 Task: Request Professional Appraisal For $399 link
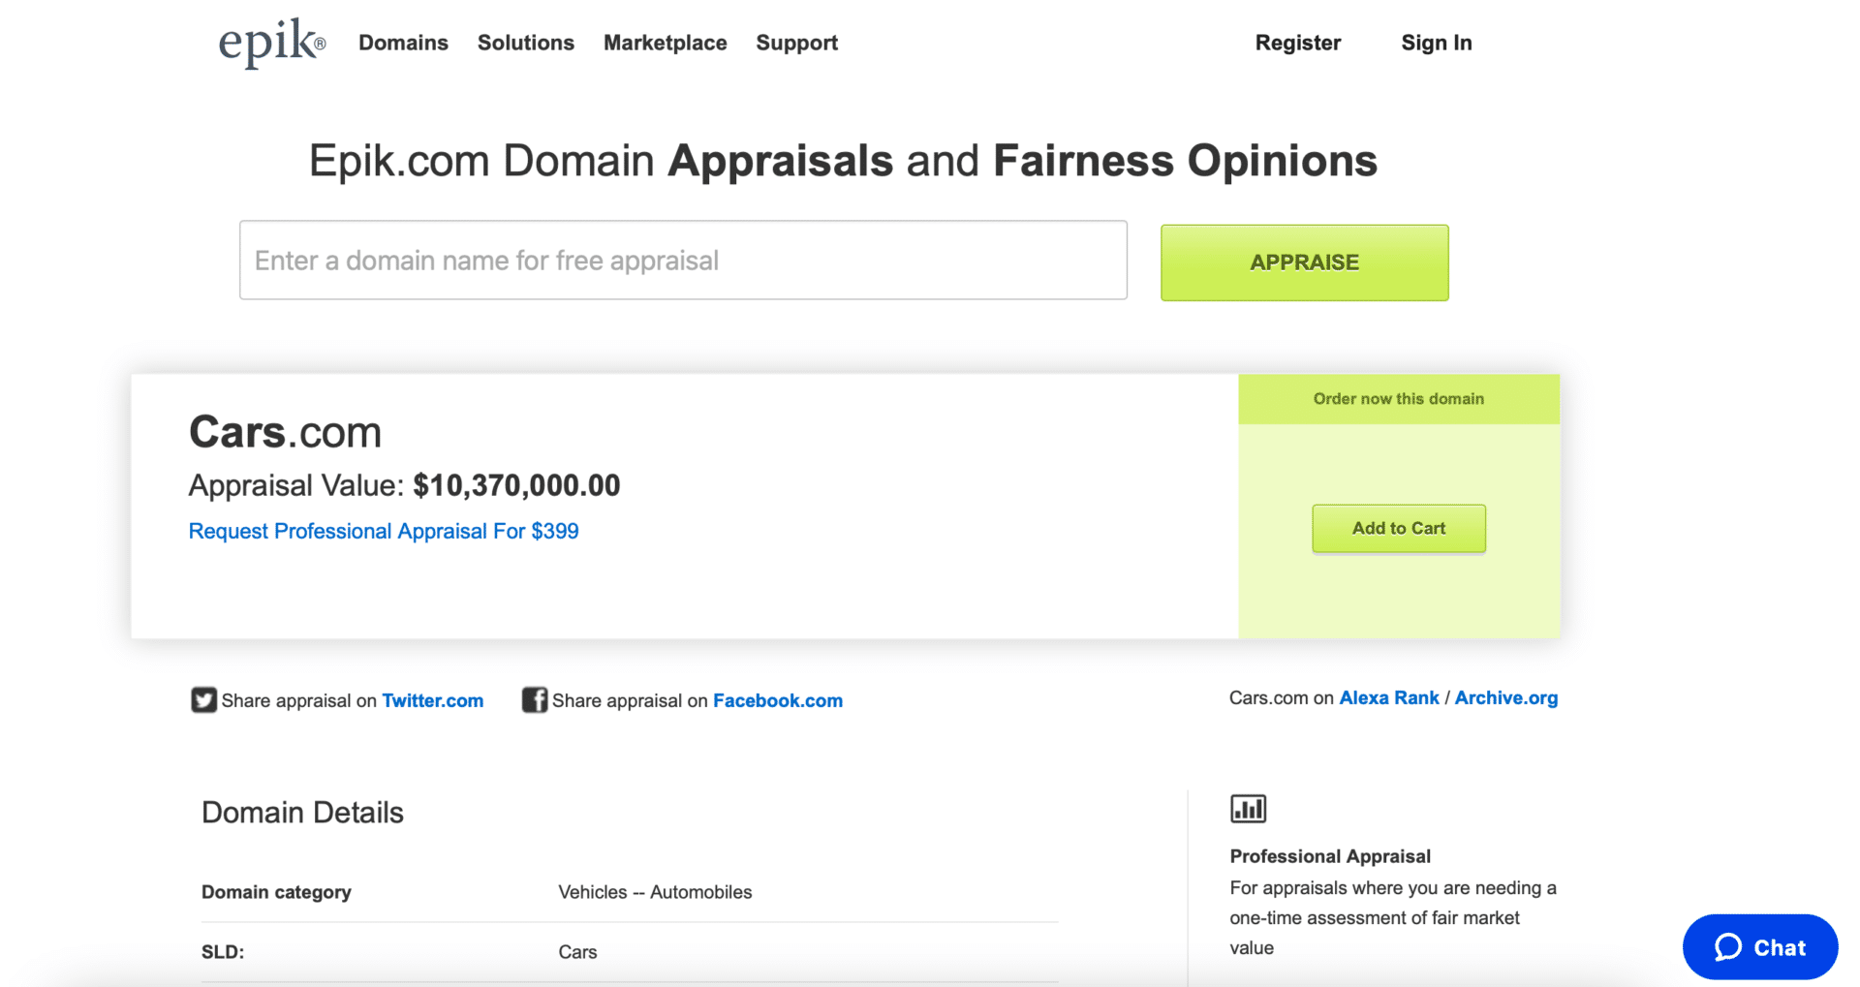pyautogui.click(x=384, y=531)
